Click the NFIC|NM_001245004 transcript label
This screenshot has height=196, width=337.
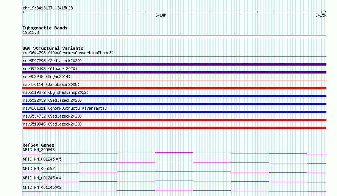pyautogui.click(x=42, y=178)
